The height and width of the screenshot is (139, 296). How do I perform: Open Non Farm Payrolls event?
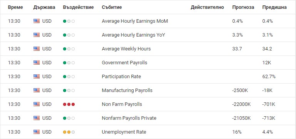[x=122, y=104]
